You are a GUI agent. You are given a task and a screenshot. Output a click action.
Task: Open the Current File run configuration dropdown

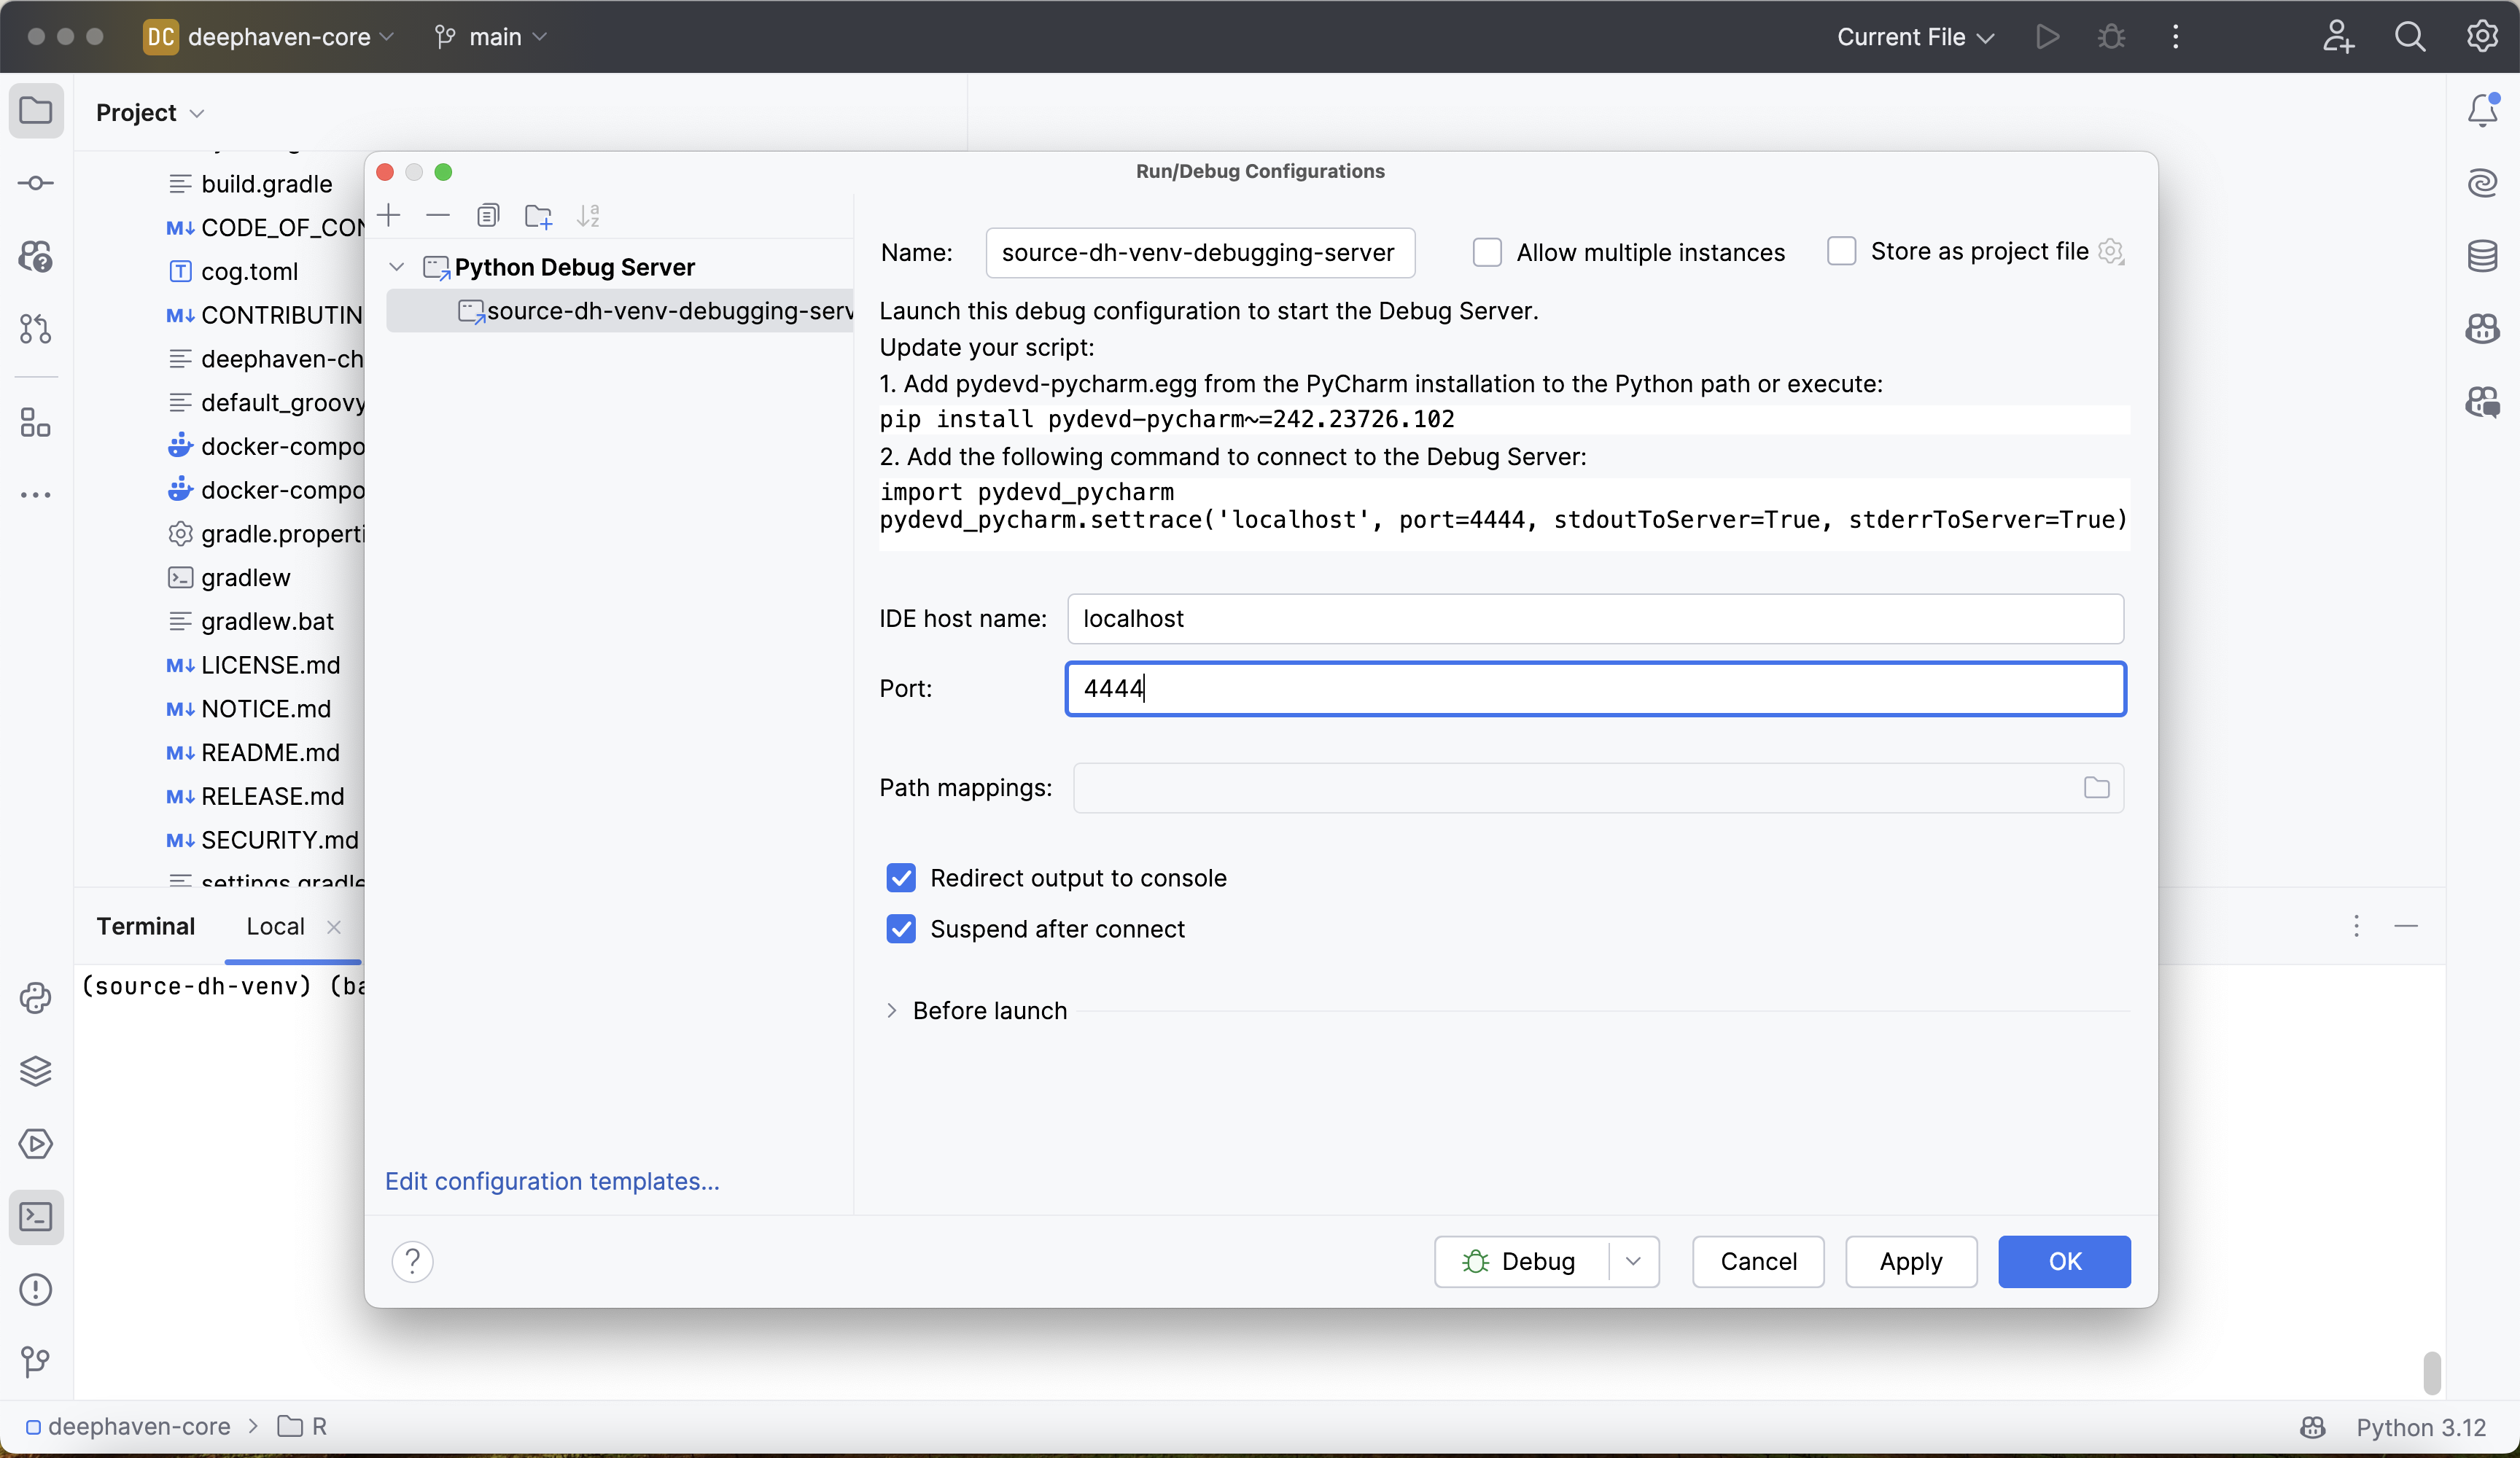click(x=1914, y=37)
